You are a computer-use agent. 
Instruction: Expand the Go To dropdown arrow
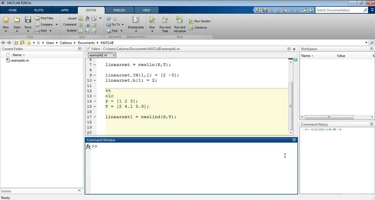(122, 24)
